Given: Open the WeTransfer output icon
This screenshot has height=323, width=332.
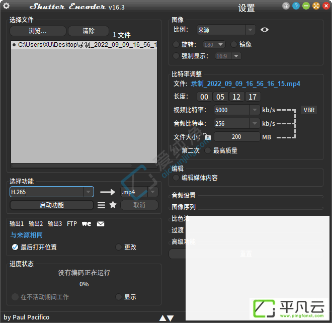Looking at the screenshot, I should pos(87,224).
